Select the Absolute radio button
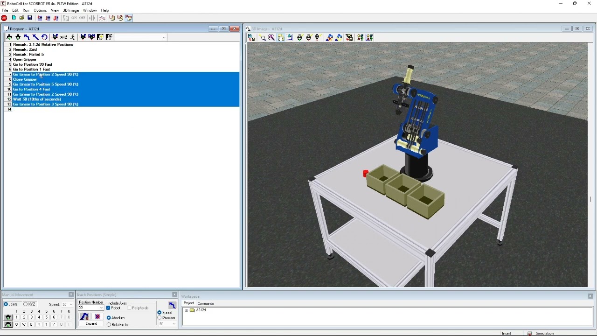This screenshot has width=597, height=336. point(109,318)
